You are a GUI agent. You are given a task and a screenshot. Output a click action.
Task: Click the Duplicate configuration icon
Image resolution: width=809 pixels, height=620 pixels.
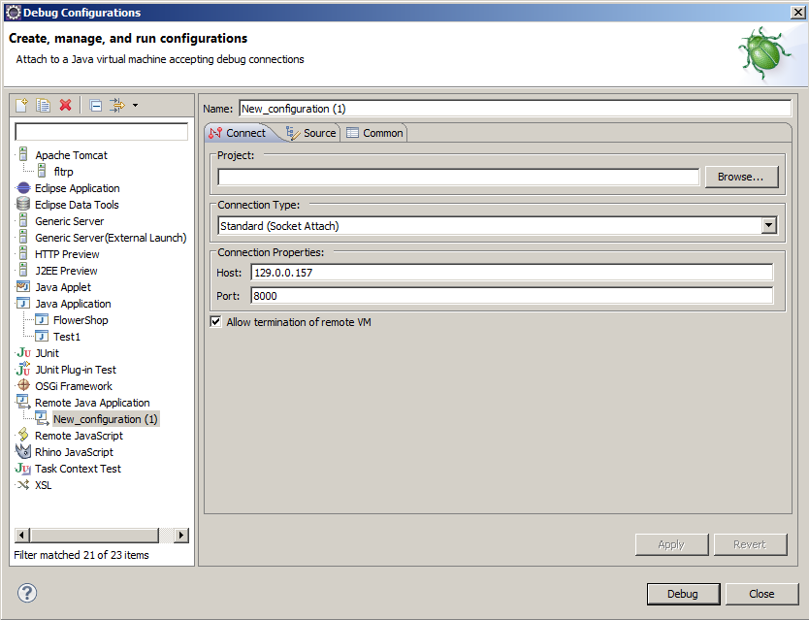point(44,105)
